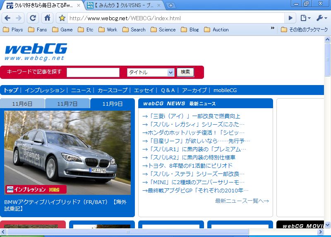Open a new tab with plus button
The image size is (331, 237).
[x=171, y=5]
